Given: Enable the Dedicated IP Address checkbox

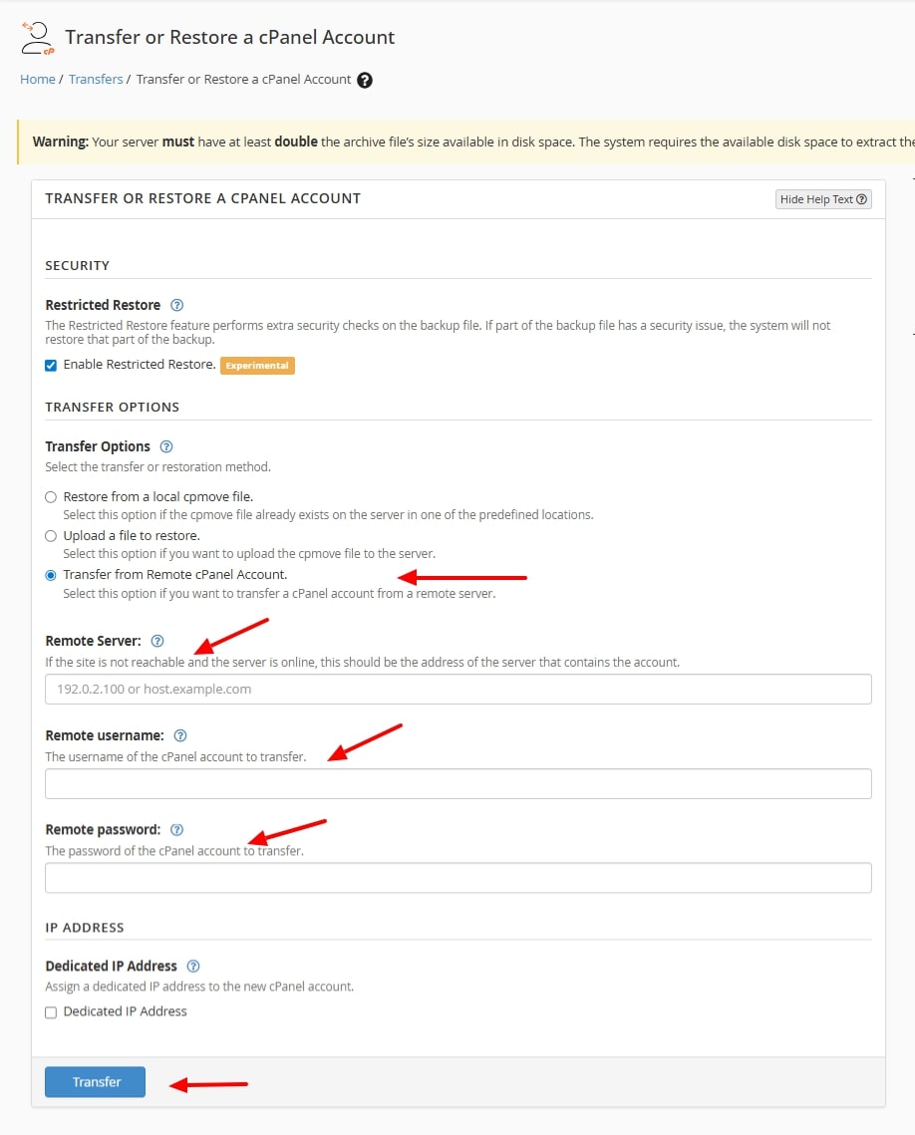Looking at the screenshot, I should tap(51, 1012).
